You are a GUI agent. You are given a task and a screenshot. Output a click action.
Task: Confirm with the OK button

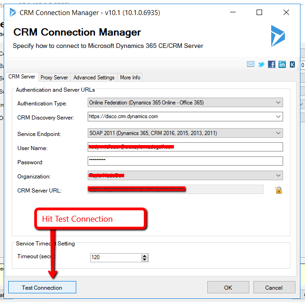tap(228, 287)
